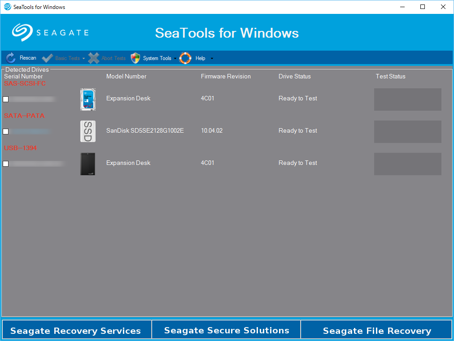Click the external Expansion Desk enclosure icon

tap(87, 164)
